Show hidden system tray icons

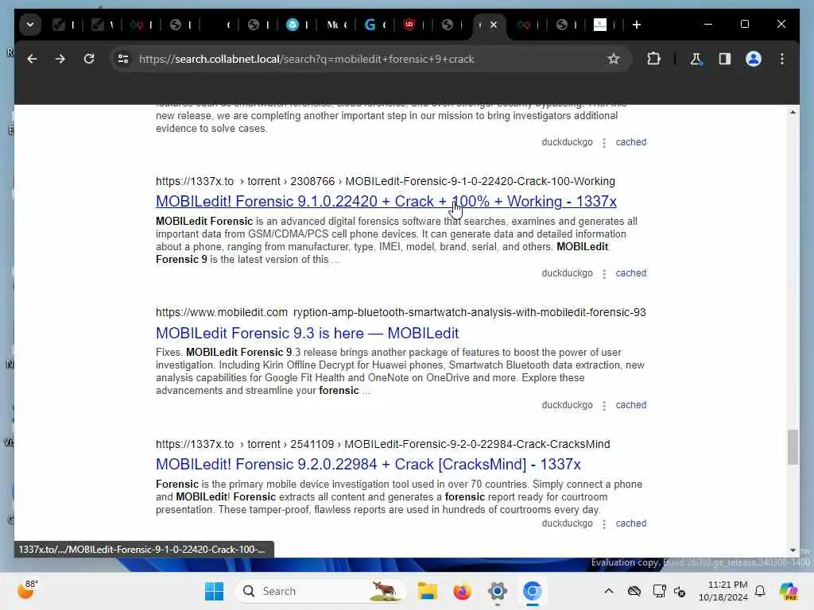click(x=608, y=591)
